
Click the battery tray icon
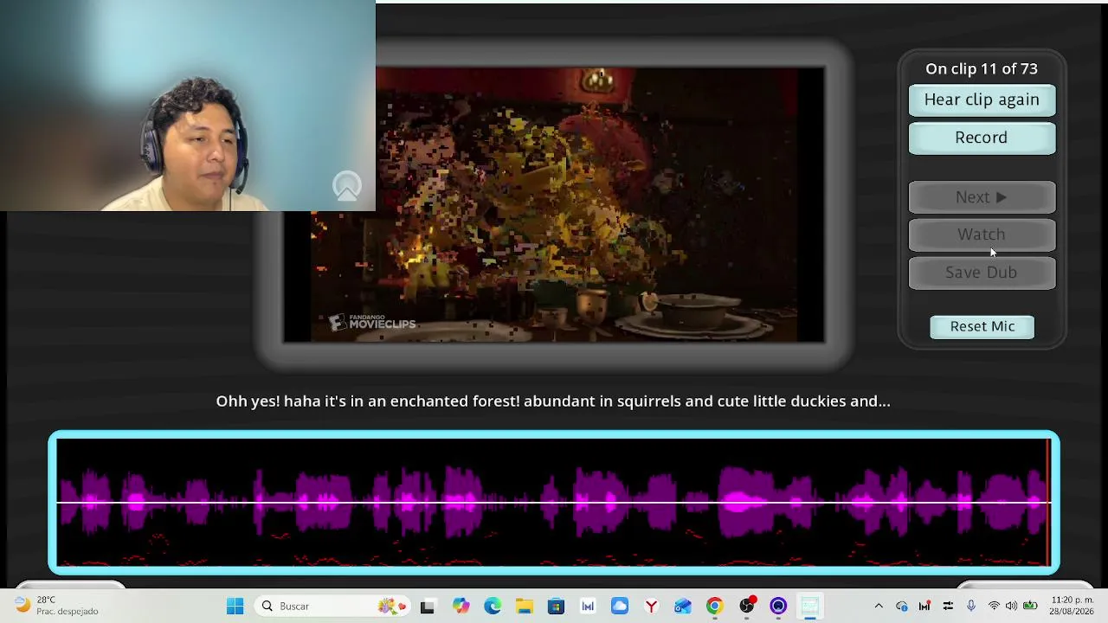tap(1030, 607)
